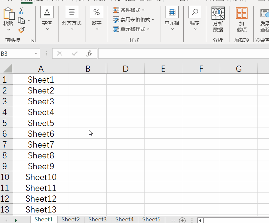Select cell containing Sheet13

[x=41, y=209]
